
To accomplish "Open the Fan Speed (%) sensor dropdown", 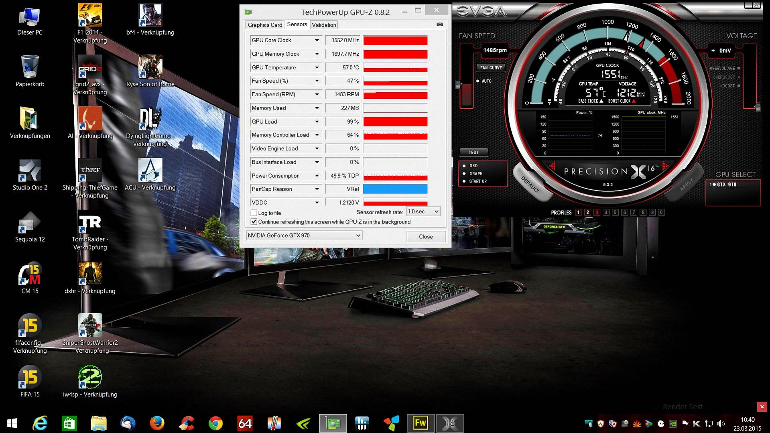I will pos(317,81).
